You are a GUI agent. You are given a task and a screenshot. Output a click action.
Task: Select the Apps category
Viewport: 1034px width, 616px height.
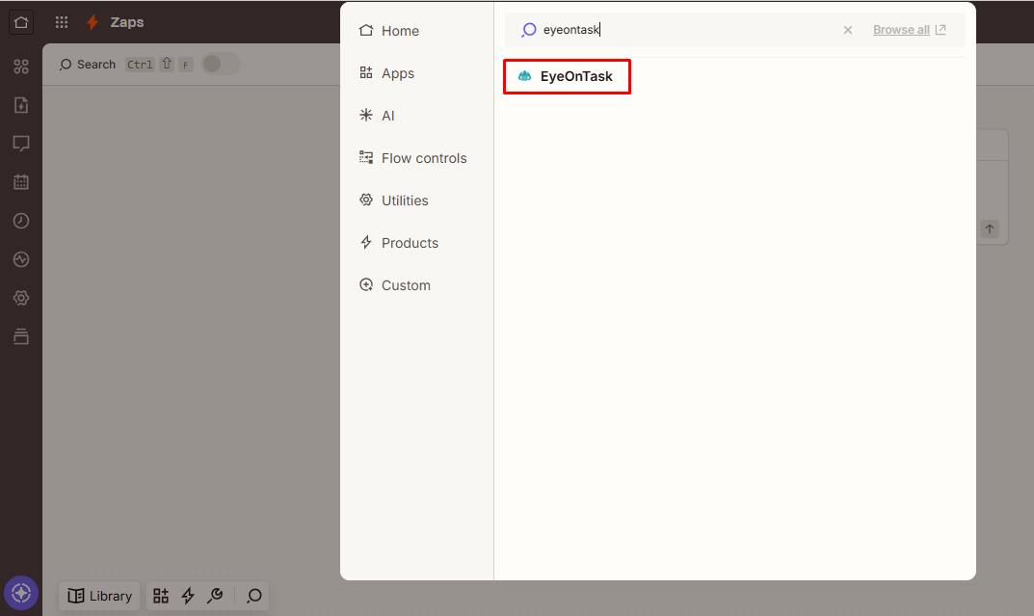click(x=397, y=73)
